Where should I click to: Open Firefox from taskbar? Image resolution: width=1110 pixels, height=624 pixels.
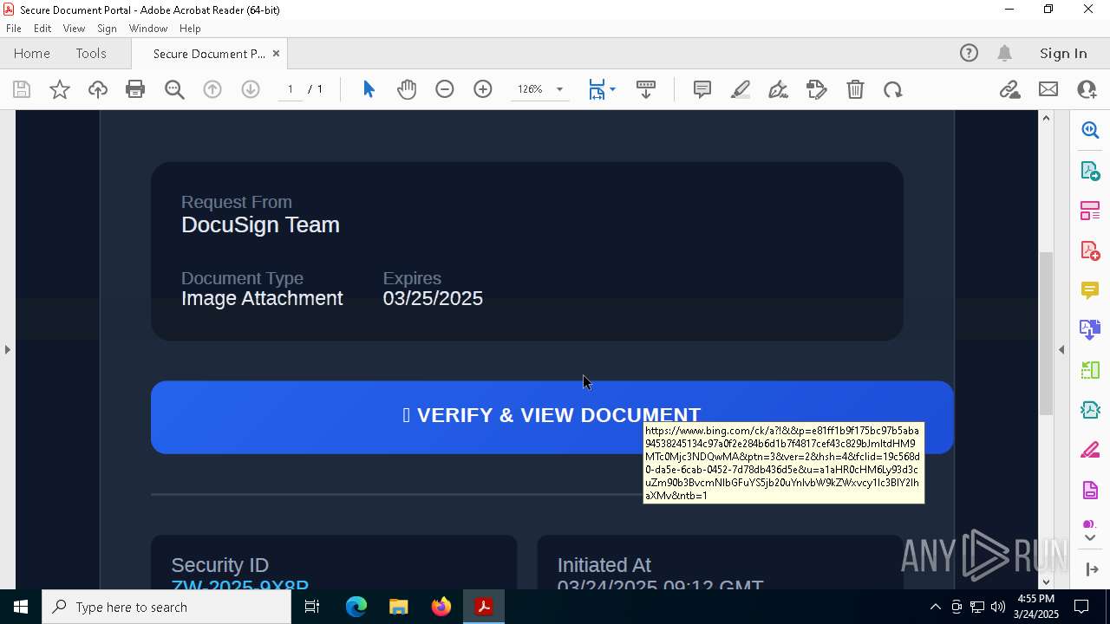coord(441,607)
